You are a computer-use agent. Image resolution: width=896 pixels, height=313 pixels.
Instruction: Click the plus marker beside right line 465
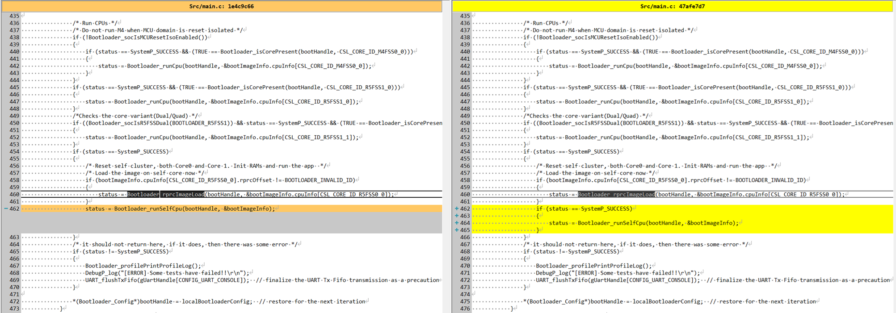[x=456, y=230]
